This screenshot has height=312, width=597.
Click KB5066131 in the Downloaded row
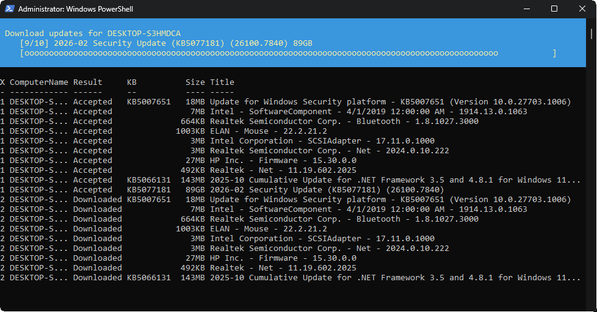148,278
